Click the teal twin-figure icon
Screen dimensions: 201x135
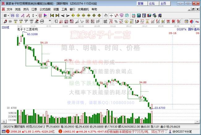click(127, 16)
